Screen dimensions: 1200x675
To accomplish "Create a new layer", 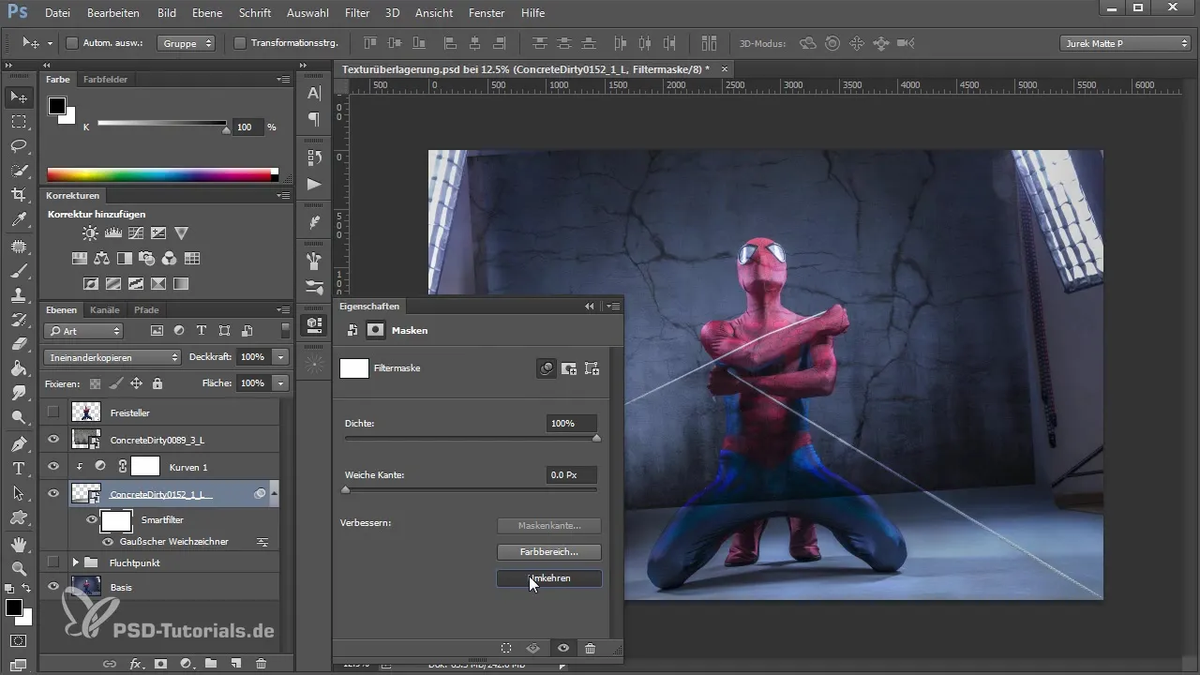I will pos(236,664).
